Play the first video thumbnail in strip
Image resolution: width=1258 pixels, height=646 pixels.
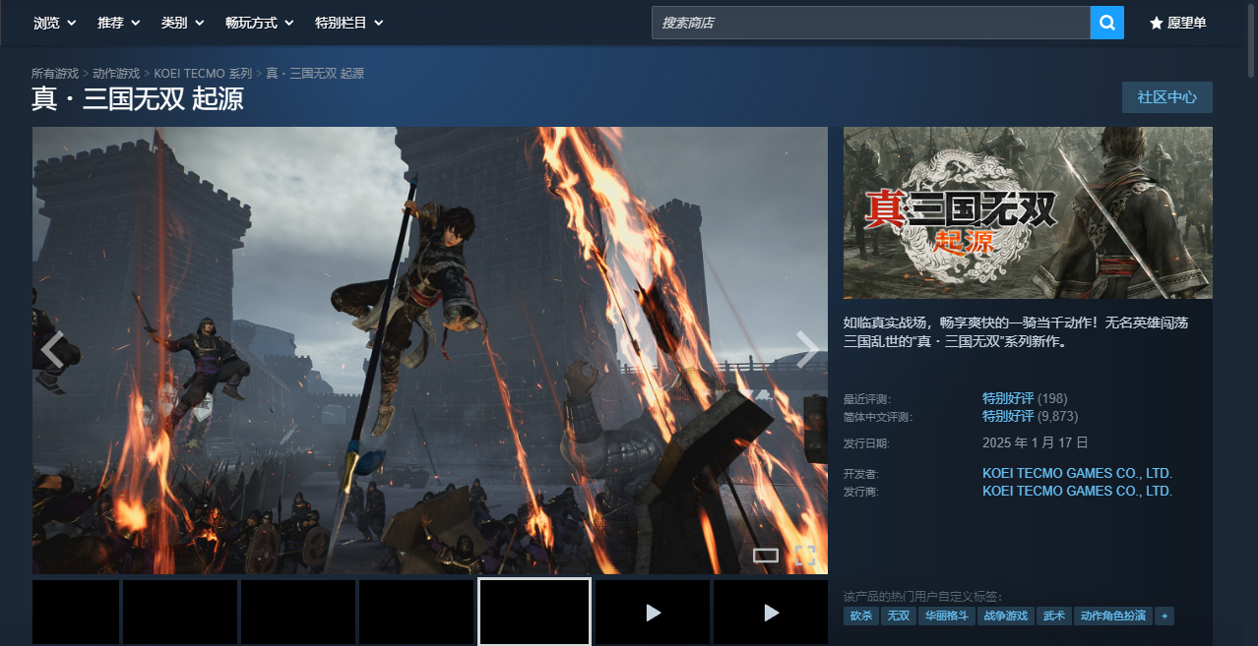click(653, 612)
